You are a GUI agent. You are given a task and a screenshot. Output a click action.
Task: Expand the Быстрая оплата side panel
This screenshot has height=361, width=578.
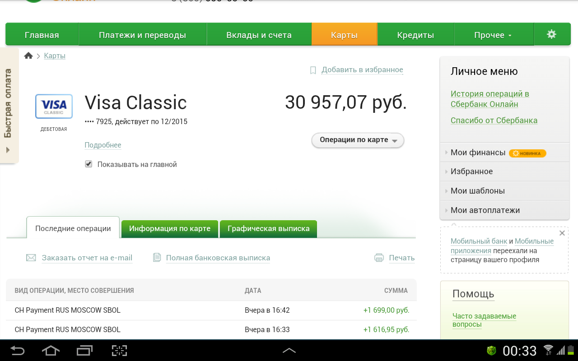[x=9, y=105]
